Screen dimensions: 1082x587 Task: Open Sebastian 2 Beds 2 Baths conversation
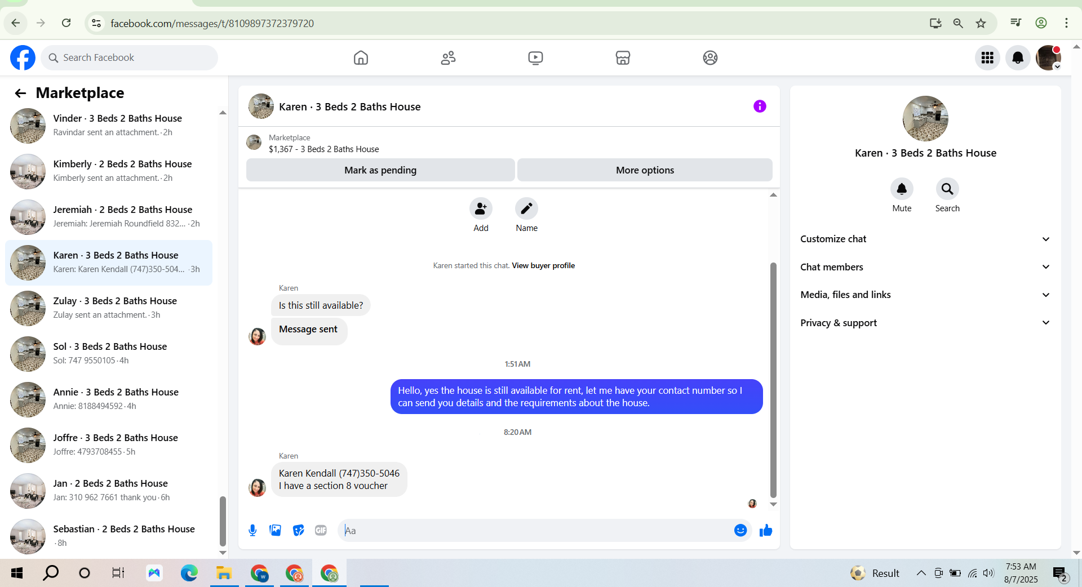pyautogui.click(x=109, y=536)
